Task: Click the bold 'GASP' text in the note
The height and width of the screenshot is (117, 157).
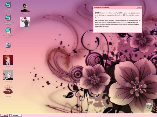Action: click(x=97, y=13)
